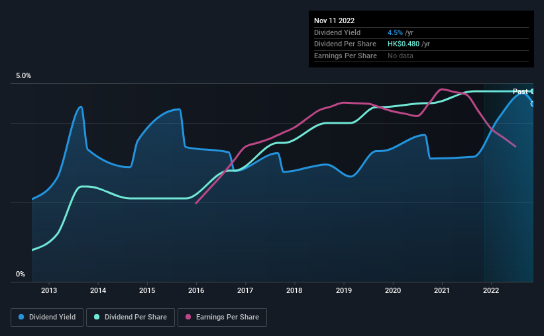Click the Nov 11 2022 tooltip date
This screenshot has height=336, width=544.
[334, 21]
